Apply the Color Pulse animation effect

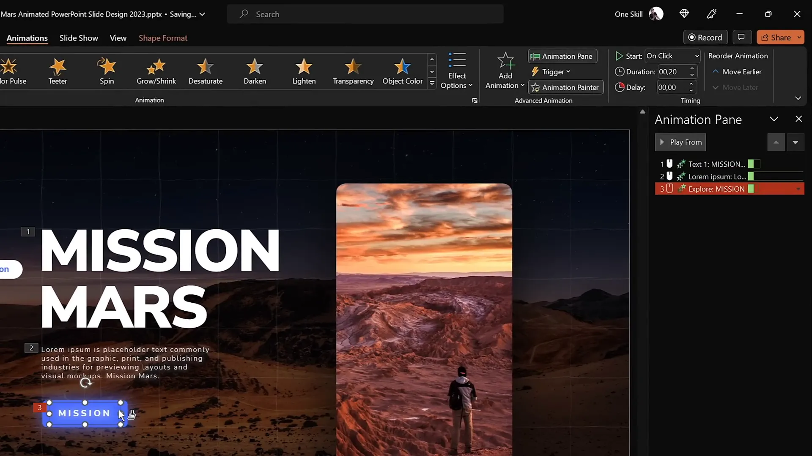click(13, 71)
